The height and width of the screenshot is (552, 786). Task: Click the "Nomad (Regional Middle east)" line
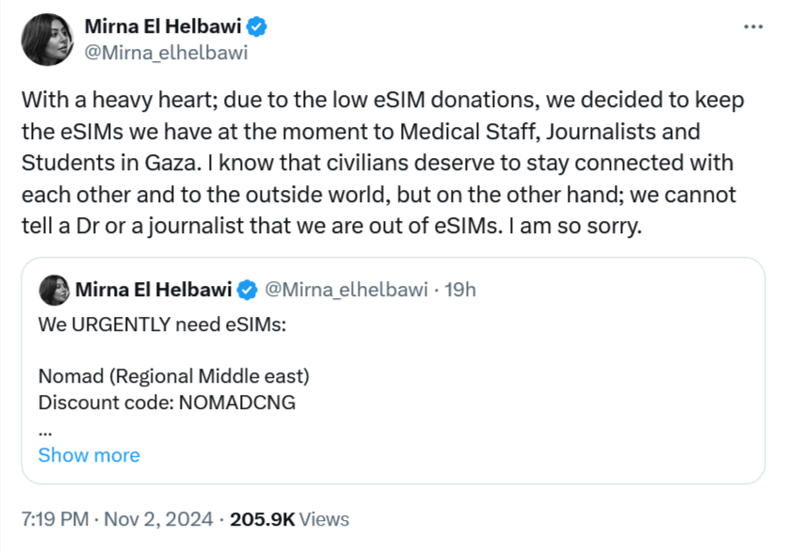coord(173,377)
